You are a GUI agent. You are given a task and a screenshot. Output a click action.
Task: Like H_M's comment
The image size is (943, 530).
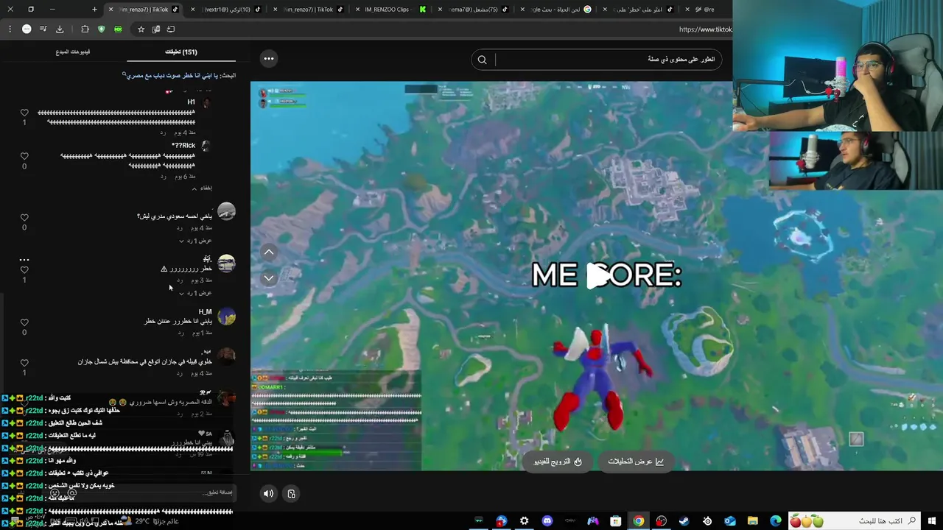(x=24, y=322)
